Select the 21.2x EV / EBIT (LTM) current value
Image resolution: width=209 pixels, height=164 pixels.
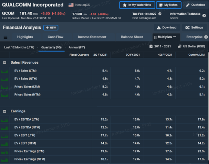click(x=201, y=136)
